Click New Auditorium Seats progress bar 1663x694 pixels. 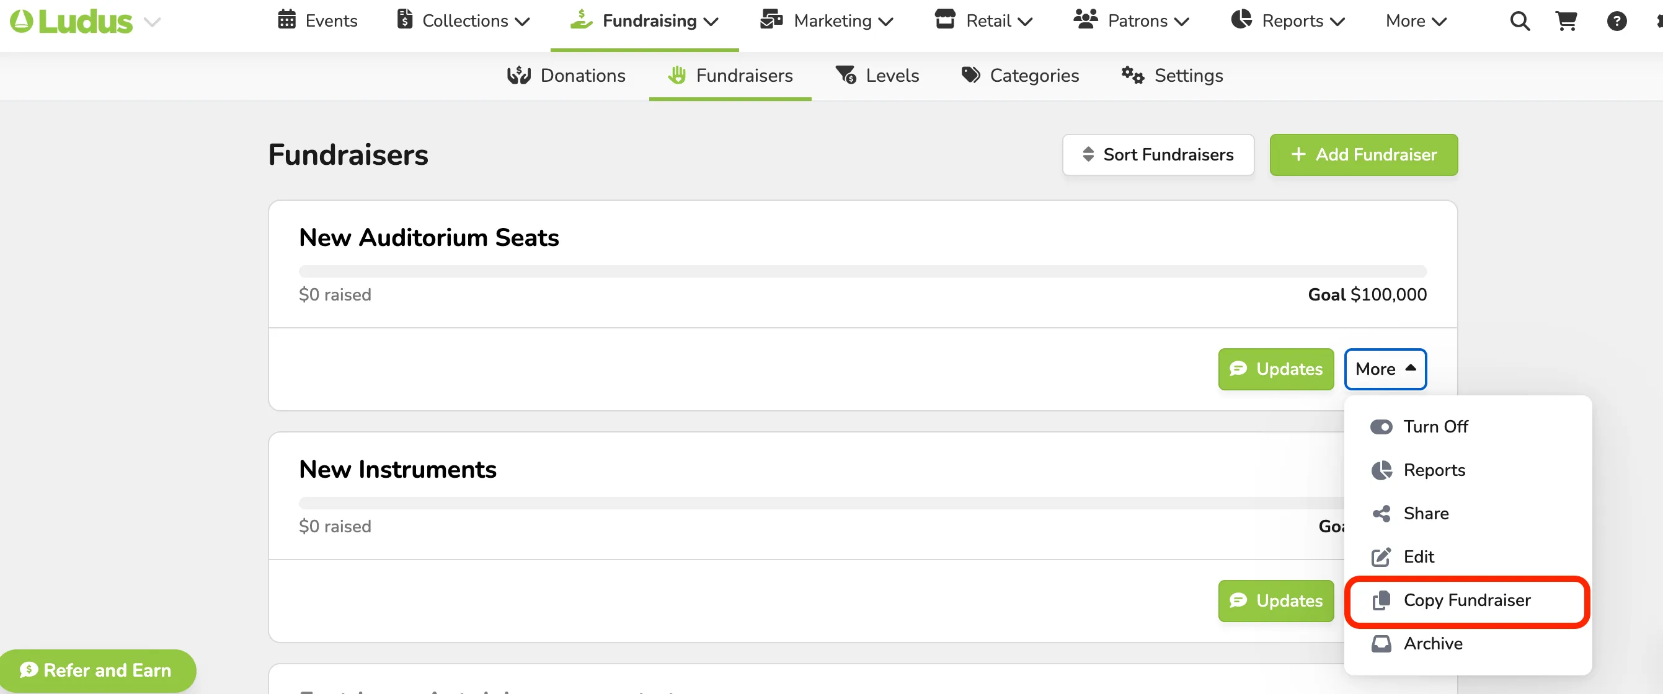point(863,271)
